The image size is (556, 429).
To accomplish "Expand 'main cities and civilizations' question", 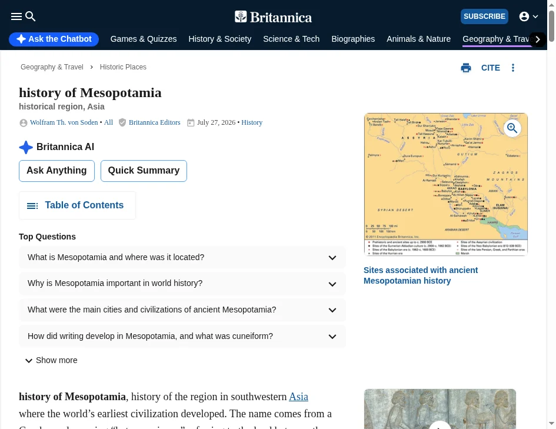I will (182, 310).
